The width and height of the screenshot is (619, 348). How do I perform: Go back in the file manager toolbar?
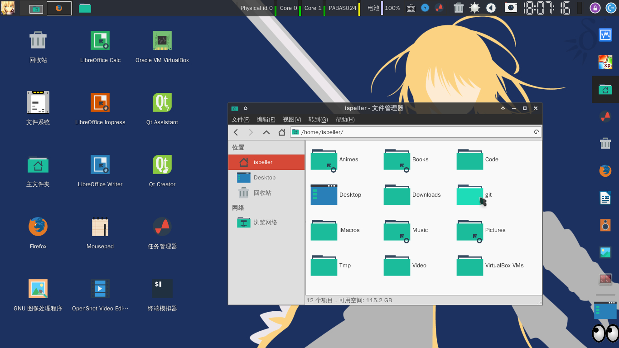pos(236,132)
